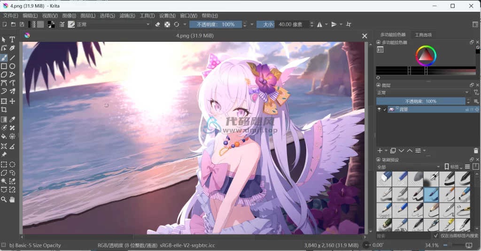The height and width of the screenshot is (251, 481).
Task: Select the Gradient tool
Action: (x=4, y=119)
